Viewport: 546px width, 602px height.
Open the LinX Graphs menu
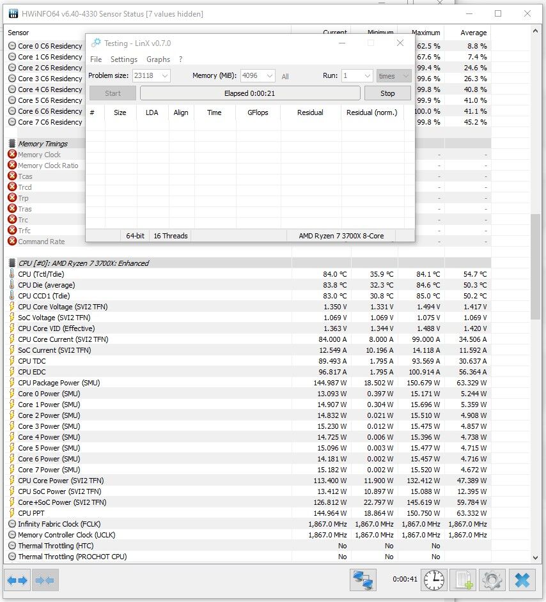158,59
